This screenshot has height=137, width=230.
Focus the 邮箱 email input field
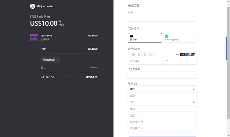pos(162,18)
